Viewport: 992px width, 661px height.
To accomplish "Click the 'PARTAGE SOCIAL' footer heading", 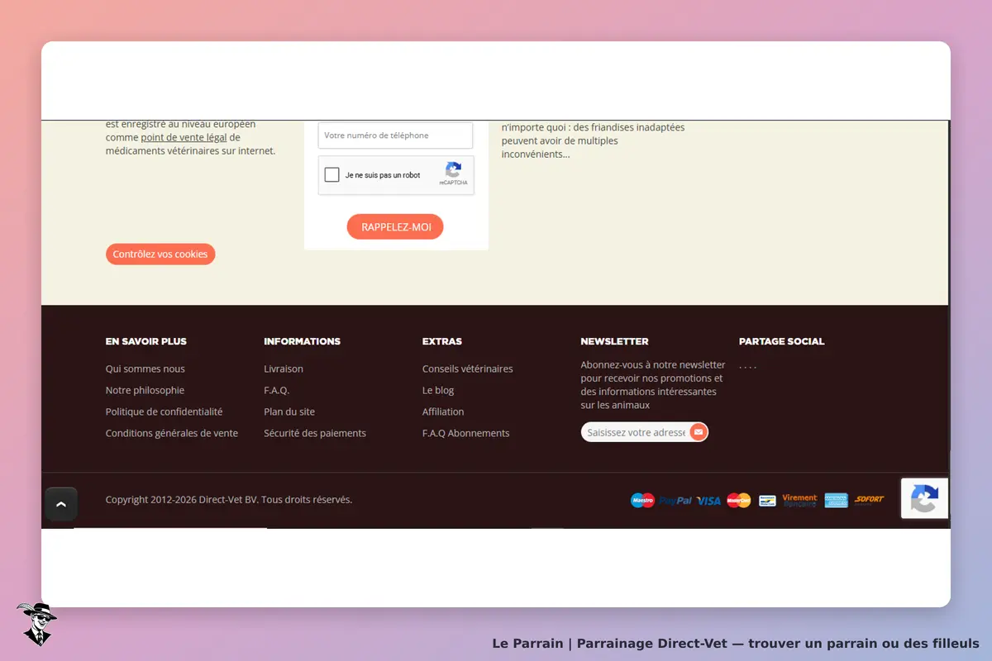I will point(781,341).
